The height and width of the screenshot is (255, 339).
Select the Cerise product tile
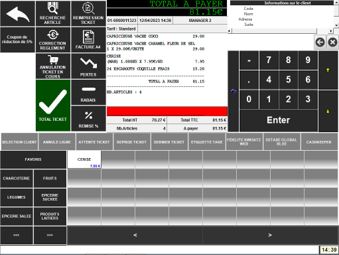(84, 159)
